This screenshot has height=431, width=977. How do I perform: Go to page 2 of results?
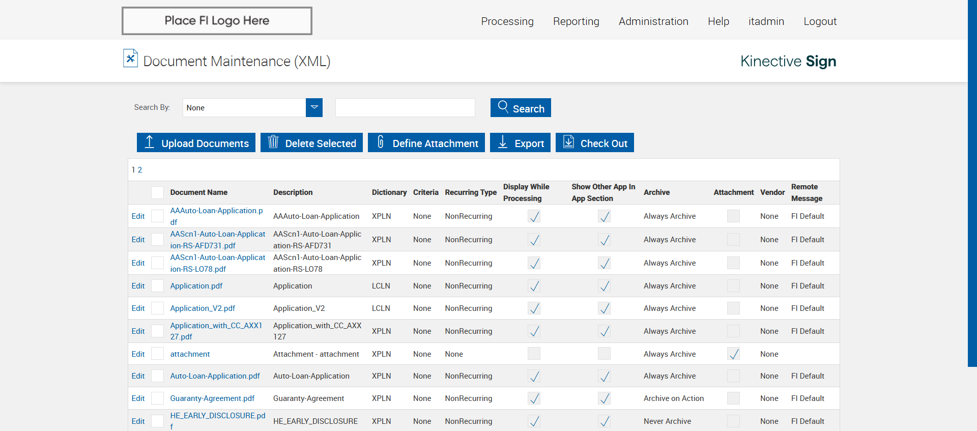pos(140,170)
